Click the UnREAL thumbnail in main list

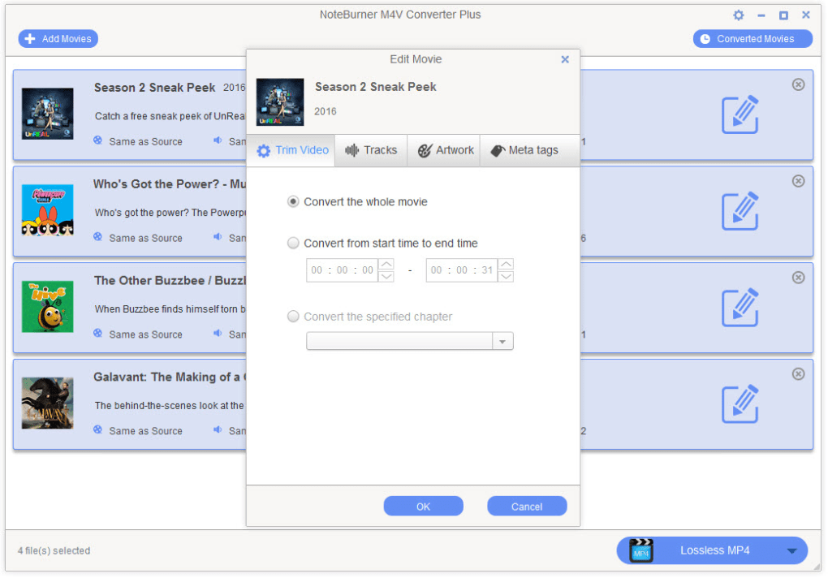48,114
